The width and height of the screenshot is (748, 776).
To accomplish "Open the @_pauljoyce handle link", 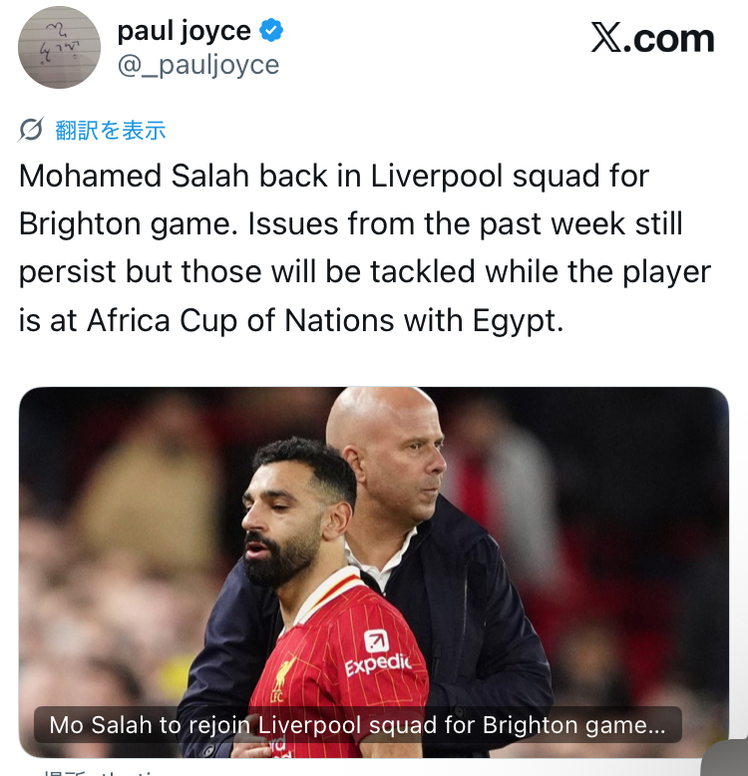I will click(198, 65).
